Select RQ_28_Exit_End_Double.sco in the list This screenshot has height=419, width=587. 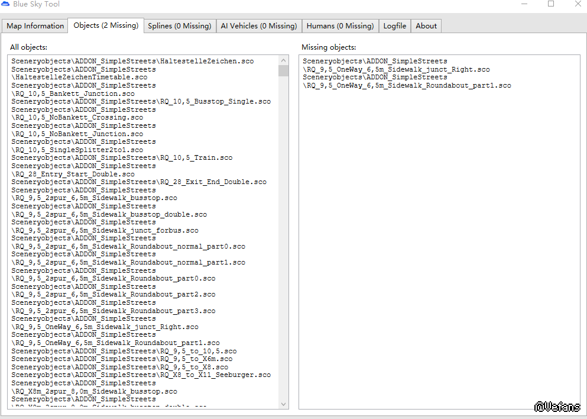point(139,182)
